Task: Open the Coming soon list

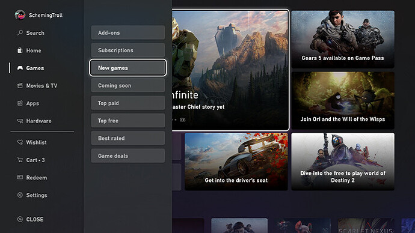Action: click(x=128, y=85)
